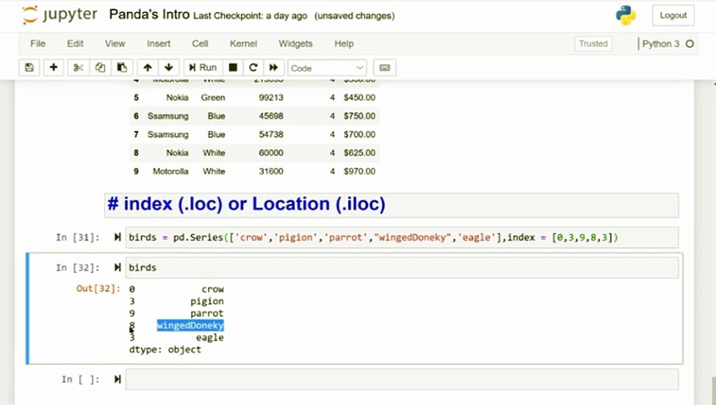This screenshot has width=716, height=405.
Task: Rename notebook title Panda's Intro
Action: 149,15
